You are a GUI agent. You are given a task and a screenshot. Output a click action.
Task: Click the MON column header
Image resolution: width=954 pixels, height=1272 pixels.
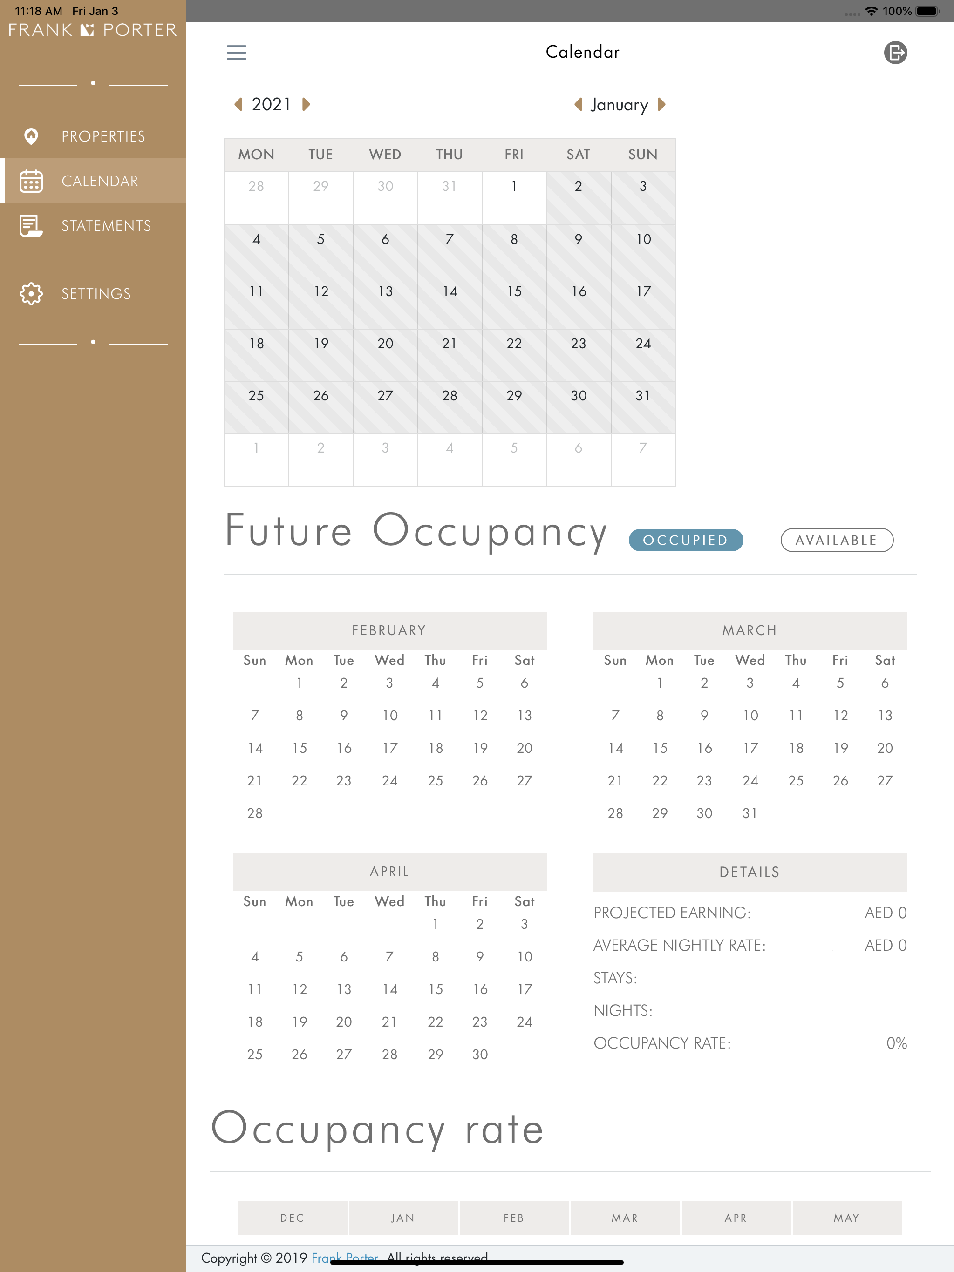click(256, 154)
